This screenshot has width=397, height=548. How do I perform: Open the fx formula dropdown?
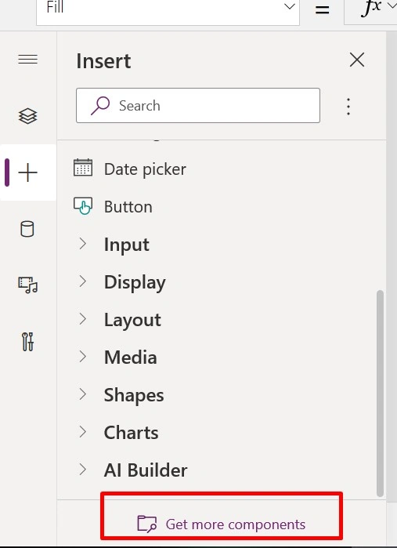tap(392, 5)
